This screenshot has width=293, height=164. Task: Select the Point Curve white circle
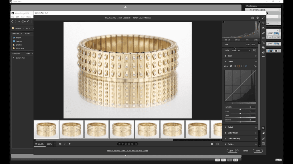tap(235, 66)
